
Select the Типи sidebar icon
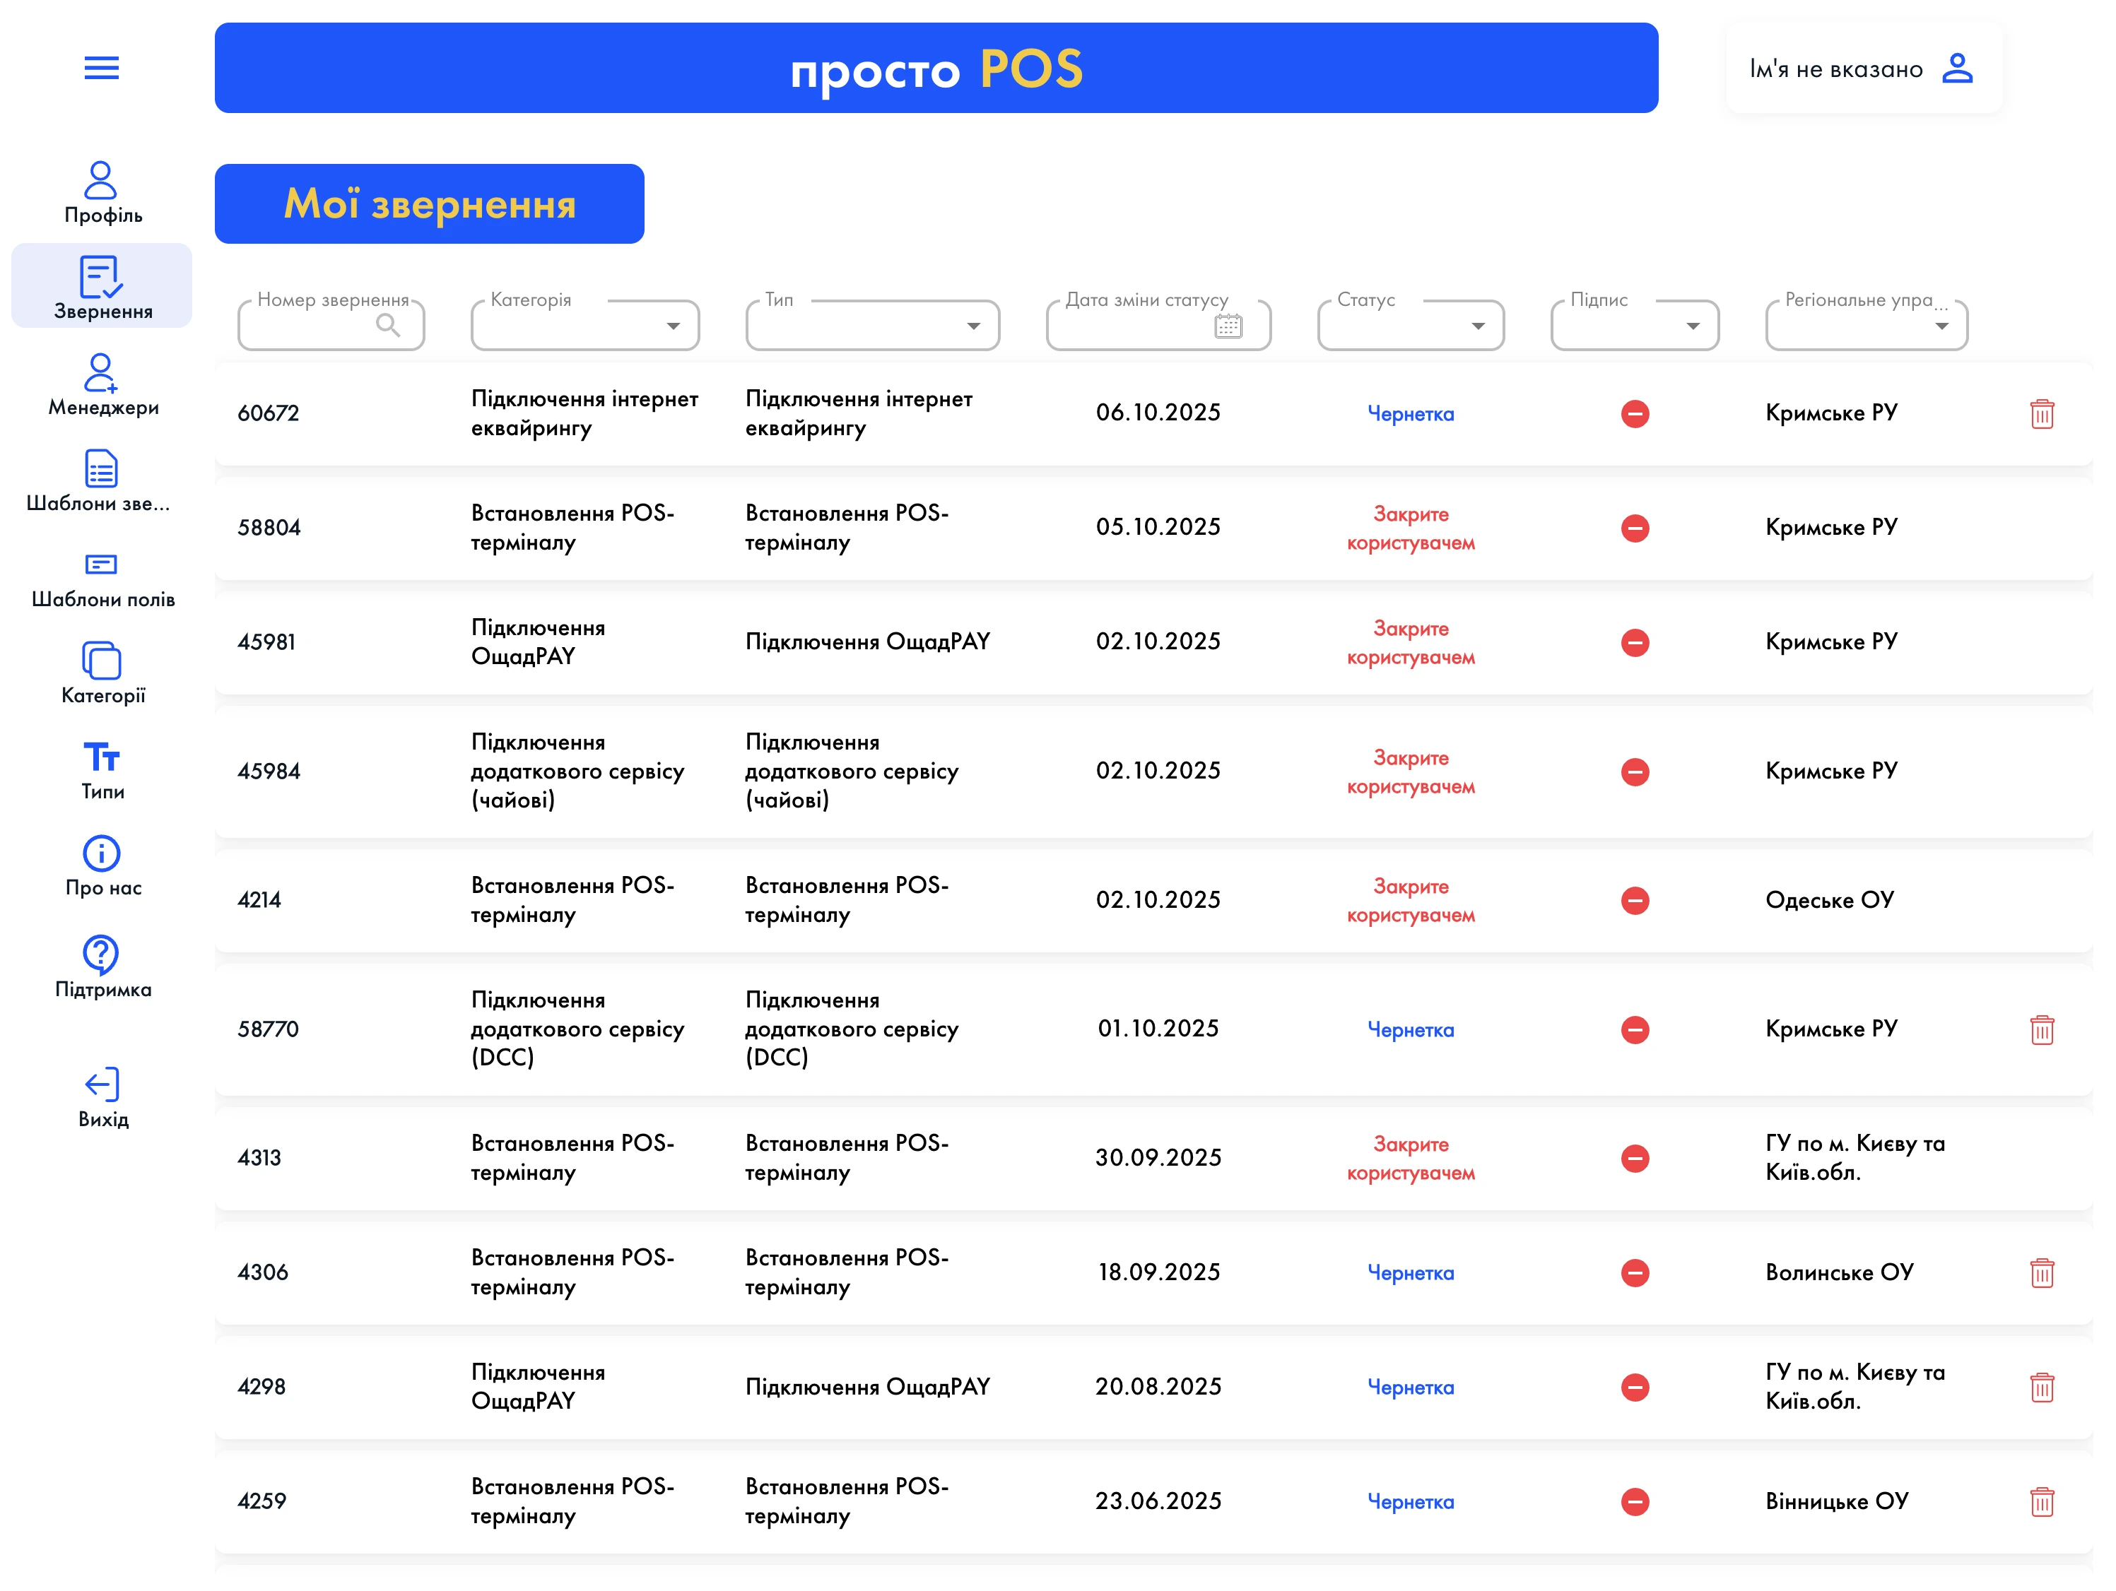click(x=101, y=757)
